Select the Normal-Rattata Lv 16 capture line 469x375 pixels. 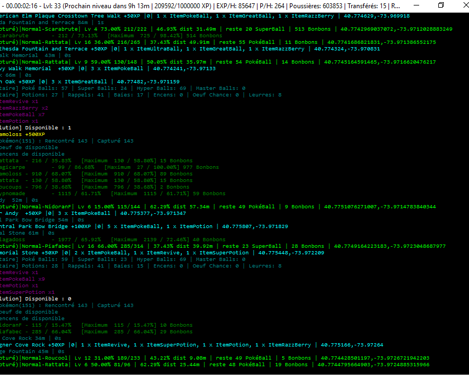click(x=218, y=42)
